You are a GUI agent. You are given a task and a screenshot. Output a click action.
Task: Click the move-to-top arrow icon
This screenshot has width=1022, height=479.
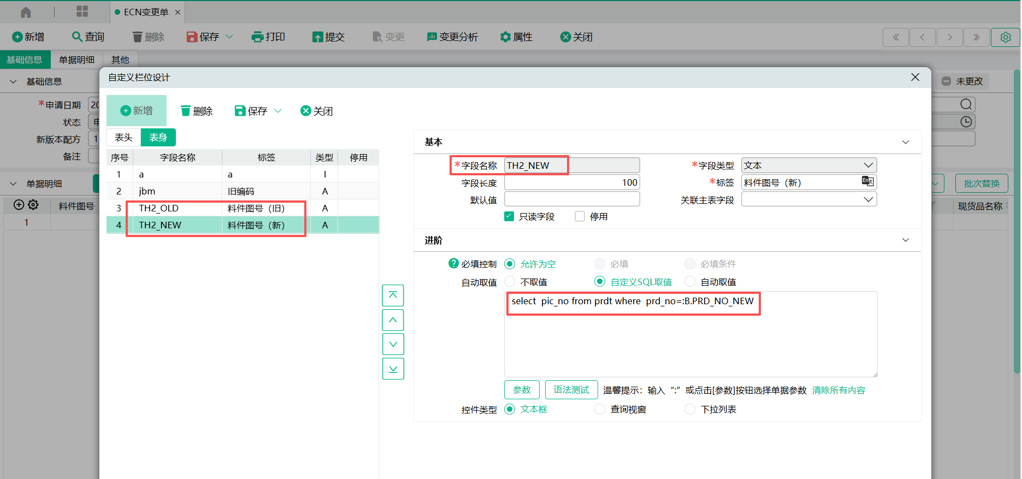point(393,295)
